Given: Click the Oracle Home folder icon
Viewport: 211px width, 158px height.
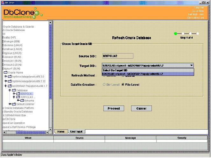Looking at the screenshot, I should click(5, 72).
